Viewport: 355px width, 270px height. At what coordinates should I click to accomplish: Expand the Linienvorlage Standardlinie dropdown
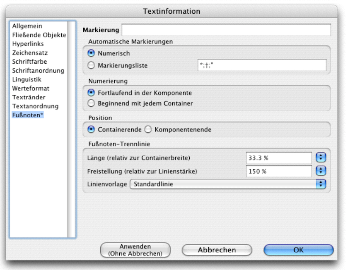[x=228, y=184]
